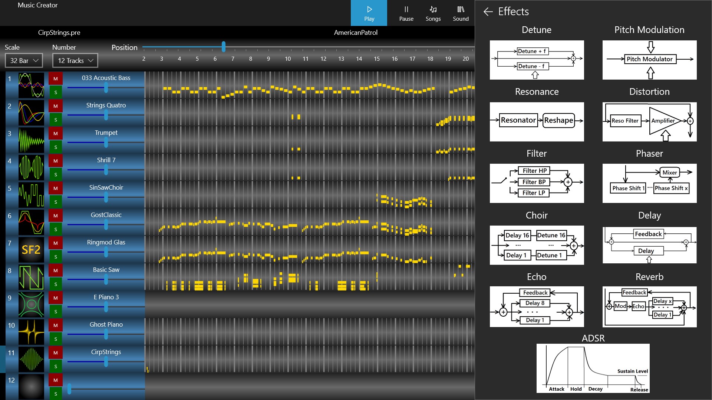Click the Position slider handle
This screenshot has width=712, height=400.
[x=224, y=47]
